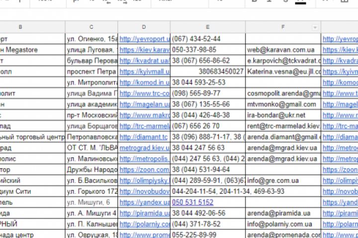
Task: Open the zoon.com link in column D
Action: (145, 170)
